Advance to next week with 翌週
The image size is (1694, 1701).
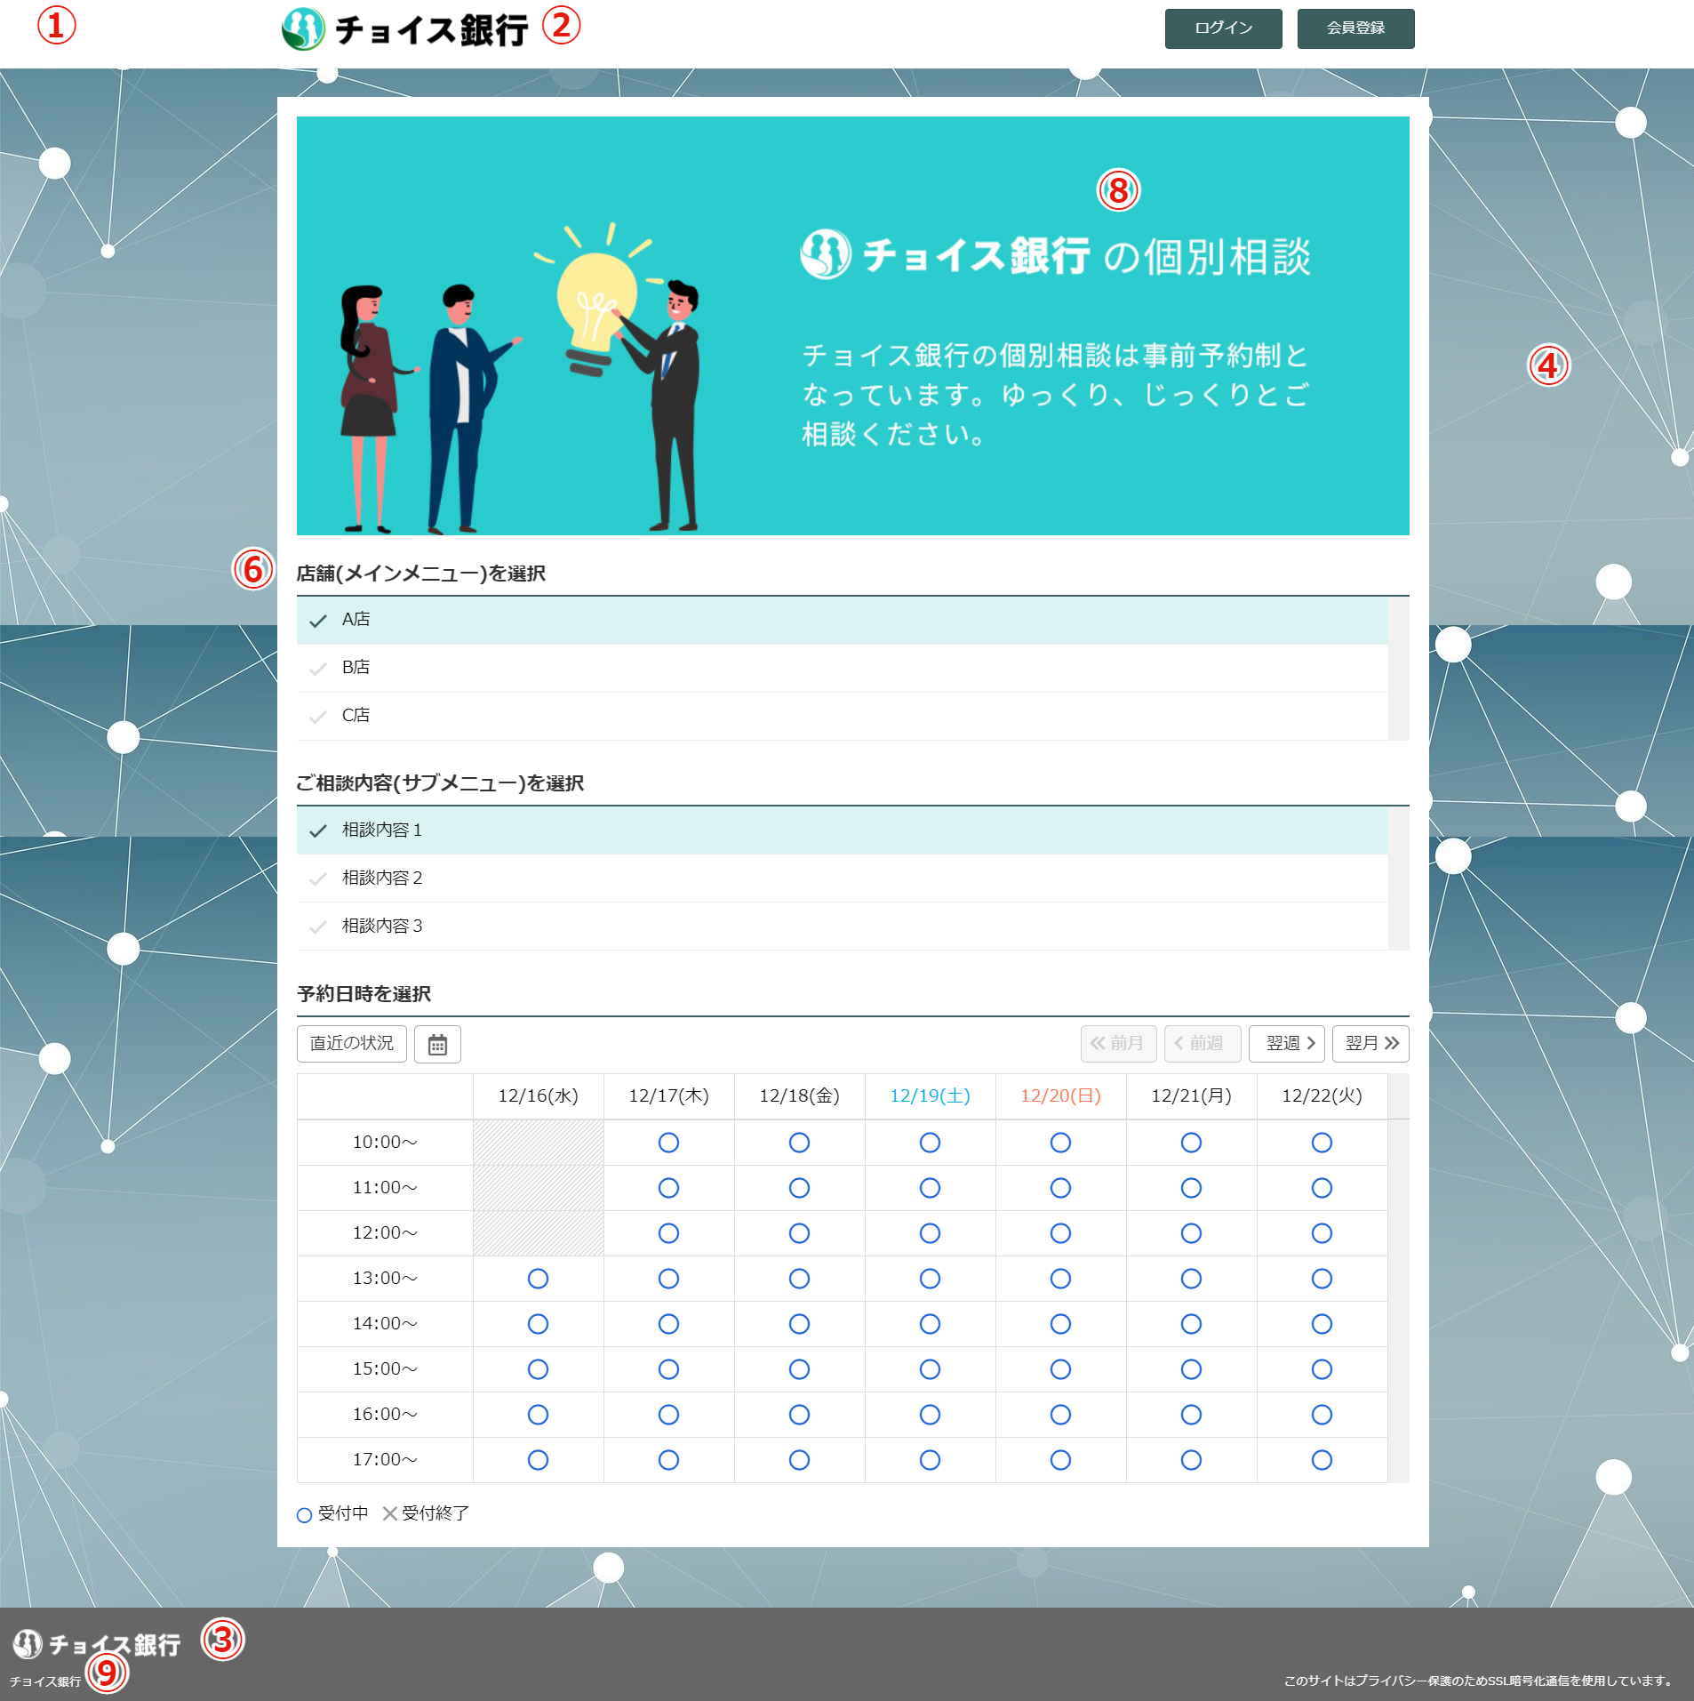coord(1286,1044)
